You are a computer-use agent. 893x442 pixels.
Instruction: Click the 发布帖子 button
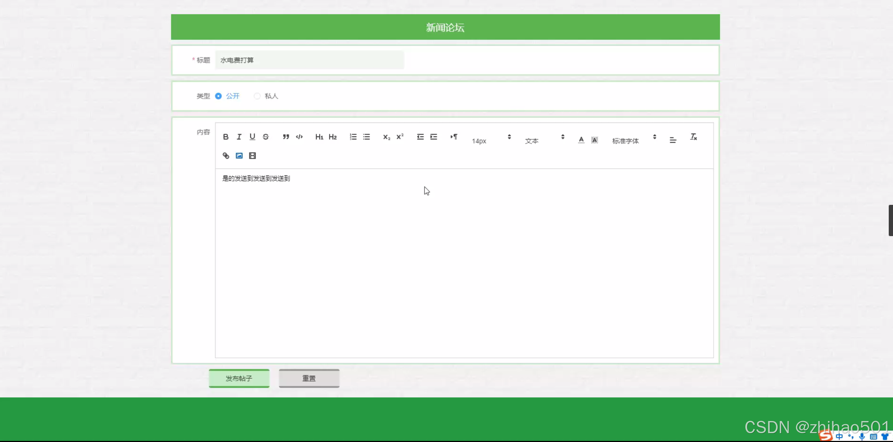click(239, 378)
